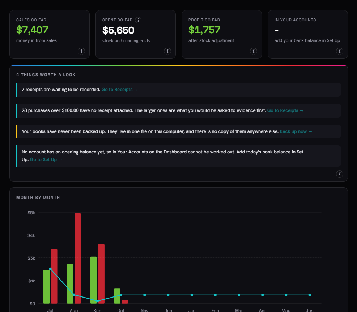This screenshot has width=357, height=312.
Task: Follow Go to Receipts link for waiting receipts
Action: point(119,90)
